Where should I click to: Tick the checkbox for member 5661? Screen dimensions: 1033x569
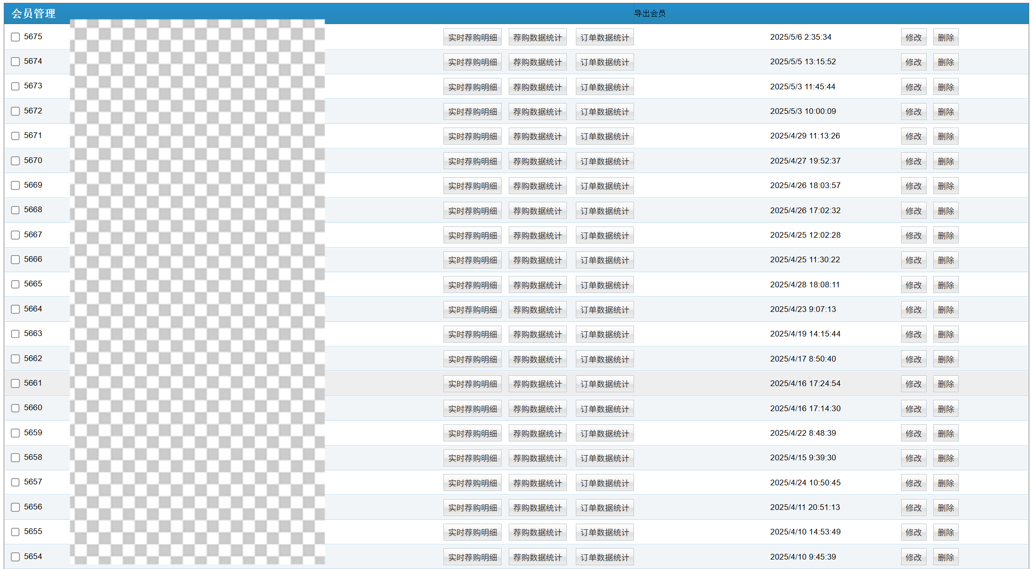pos(16,383)
